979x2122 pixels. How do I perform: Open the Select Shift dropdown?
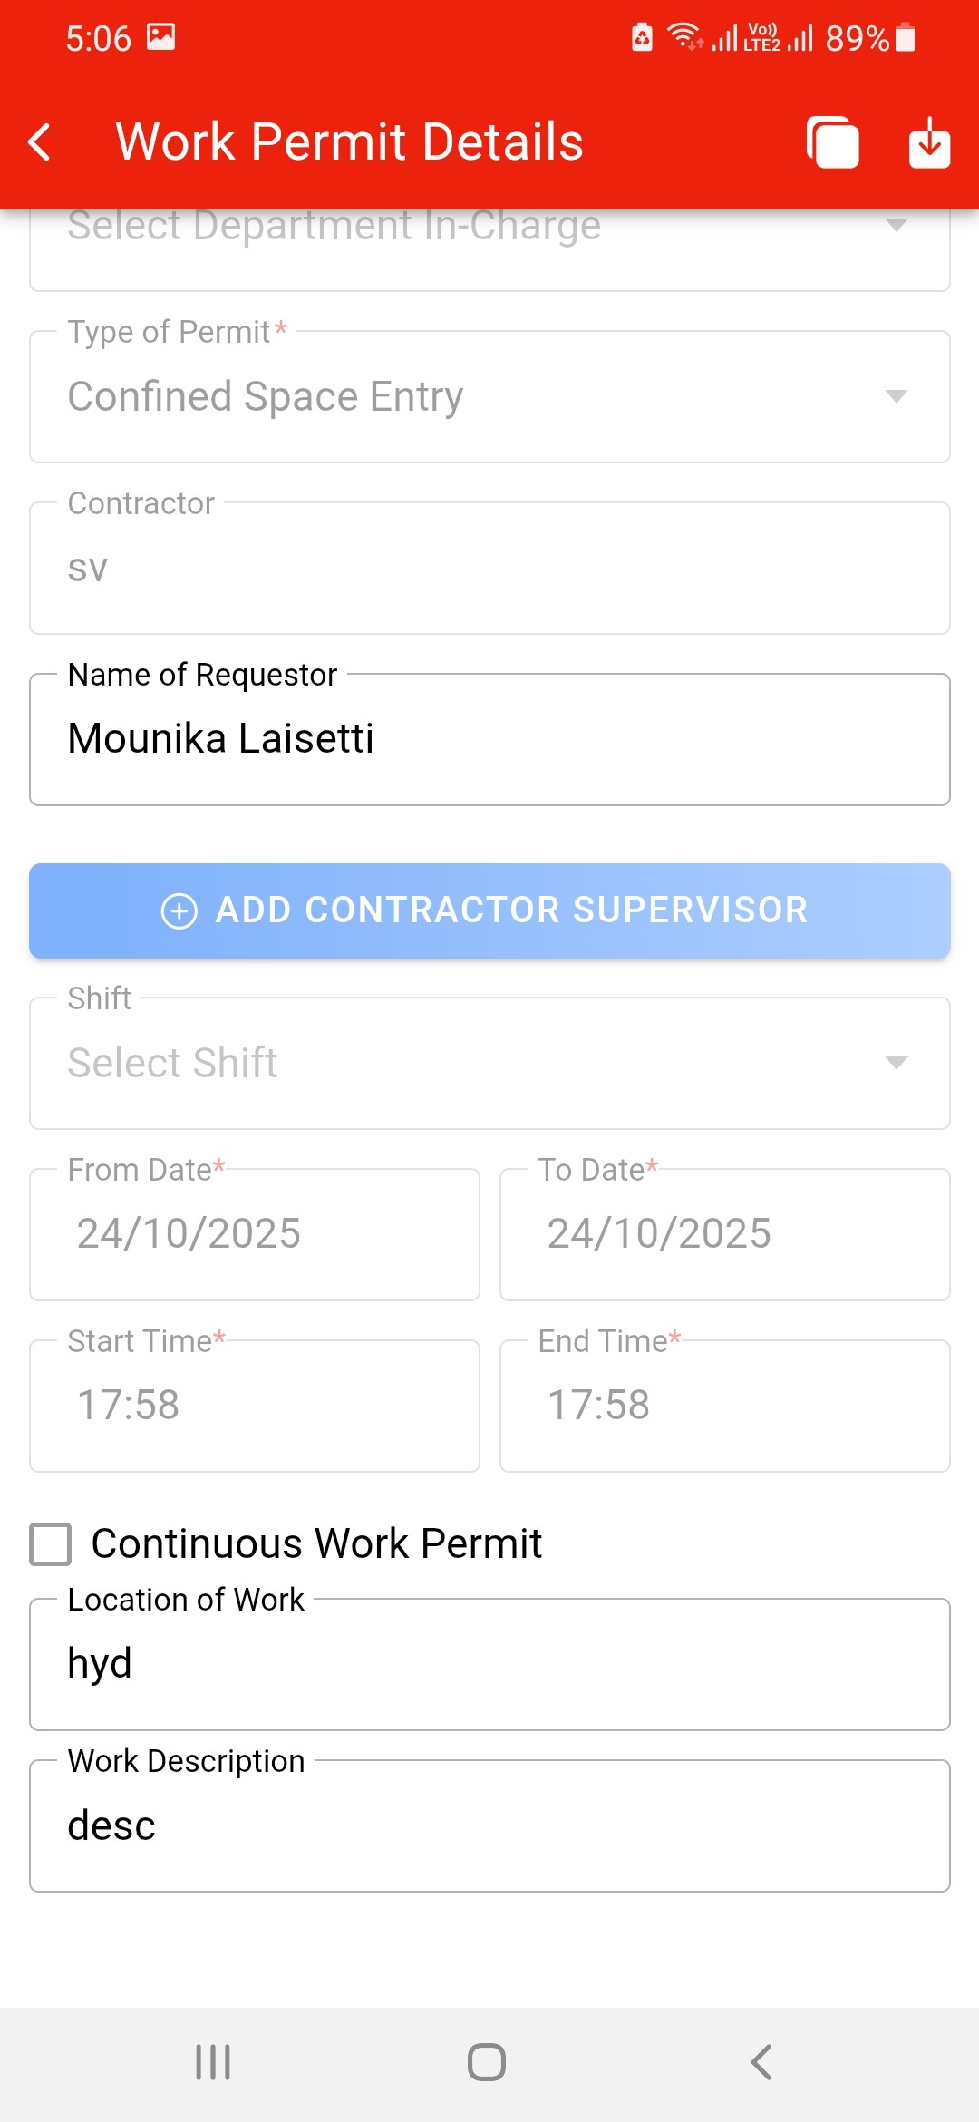coord(489,1063)
